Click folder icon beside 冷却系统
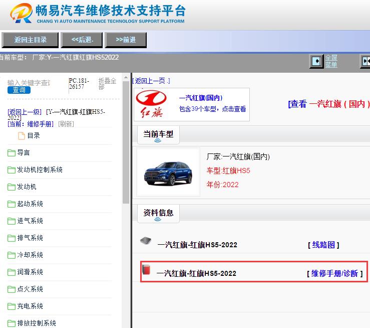The height and width of the screenshot is (328, 370). click(x=12, y=255)
